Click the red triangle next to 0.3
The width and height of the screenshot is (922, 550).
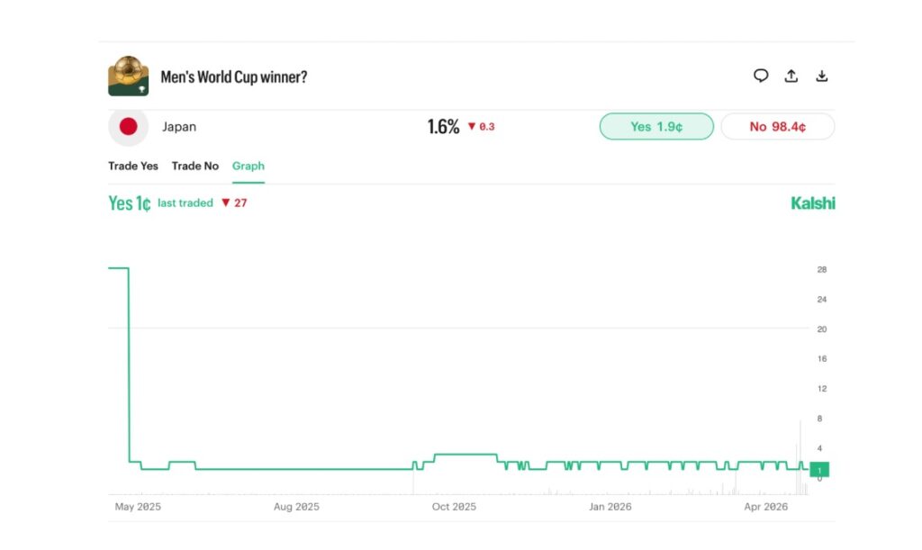[471, 127]
